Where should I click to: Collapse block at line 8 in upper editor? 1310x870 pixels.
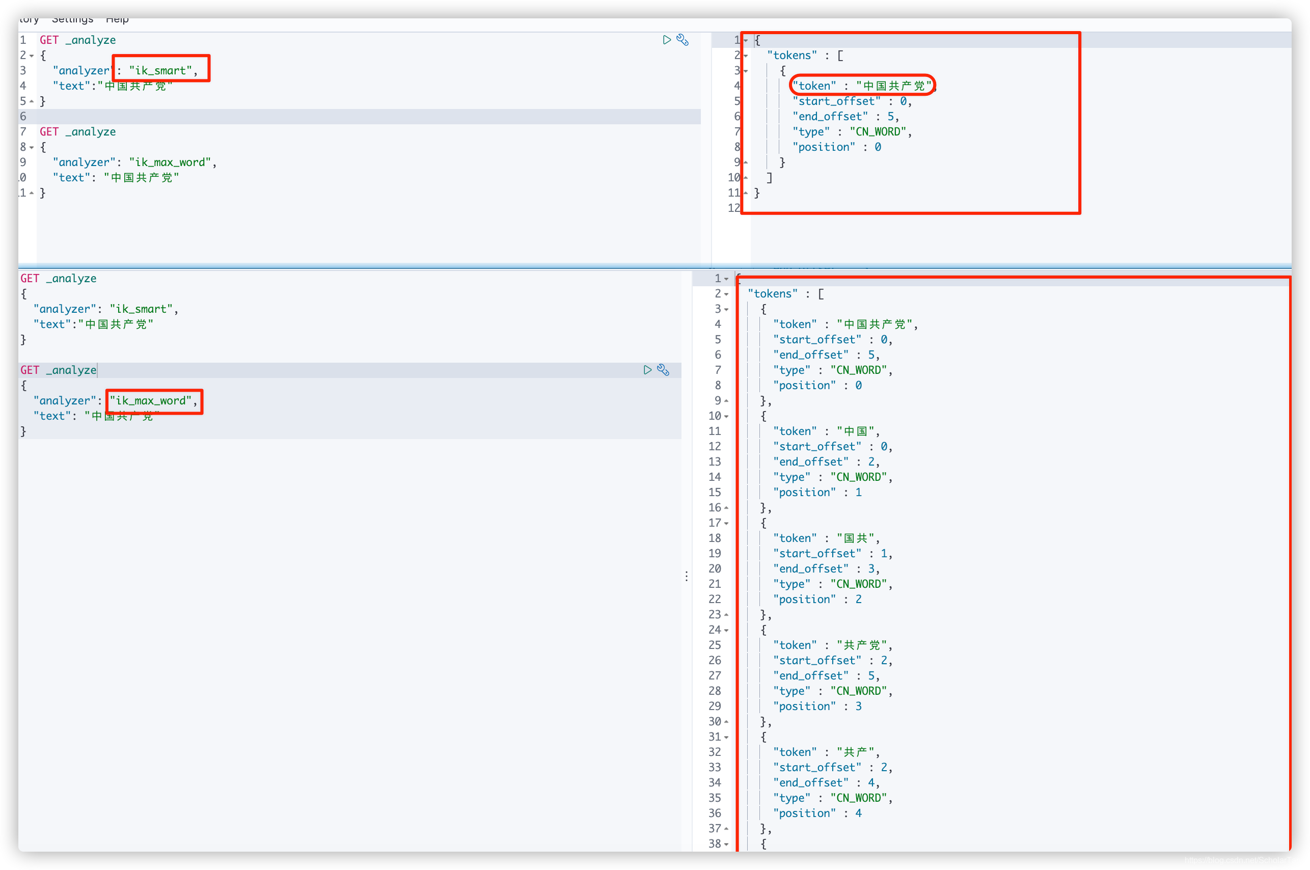pos(32,148)
